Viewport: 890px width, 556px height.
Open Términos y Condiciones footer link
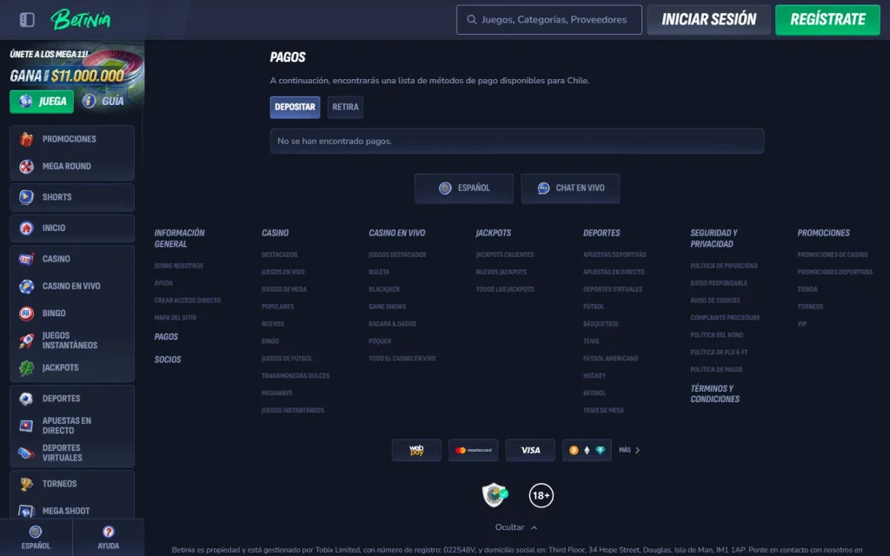pos(714,394)
